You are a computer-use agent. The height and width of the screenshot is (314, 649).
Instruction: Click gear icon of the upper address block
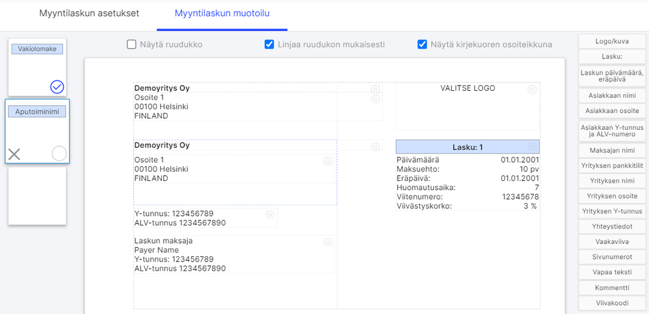(375, 99)
